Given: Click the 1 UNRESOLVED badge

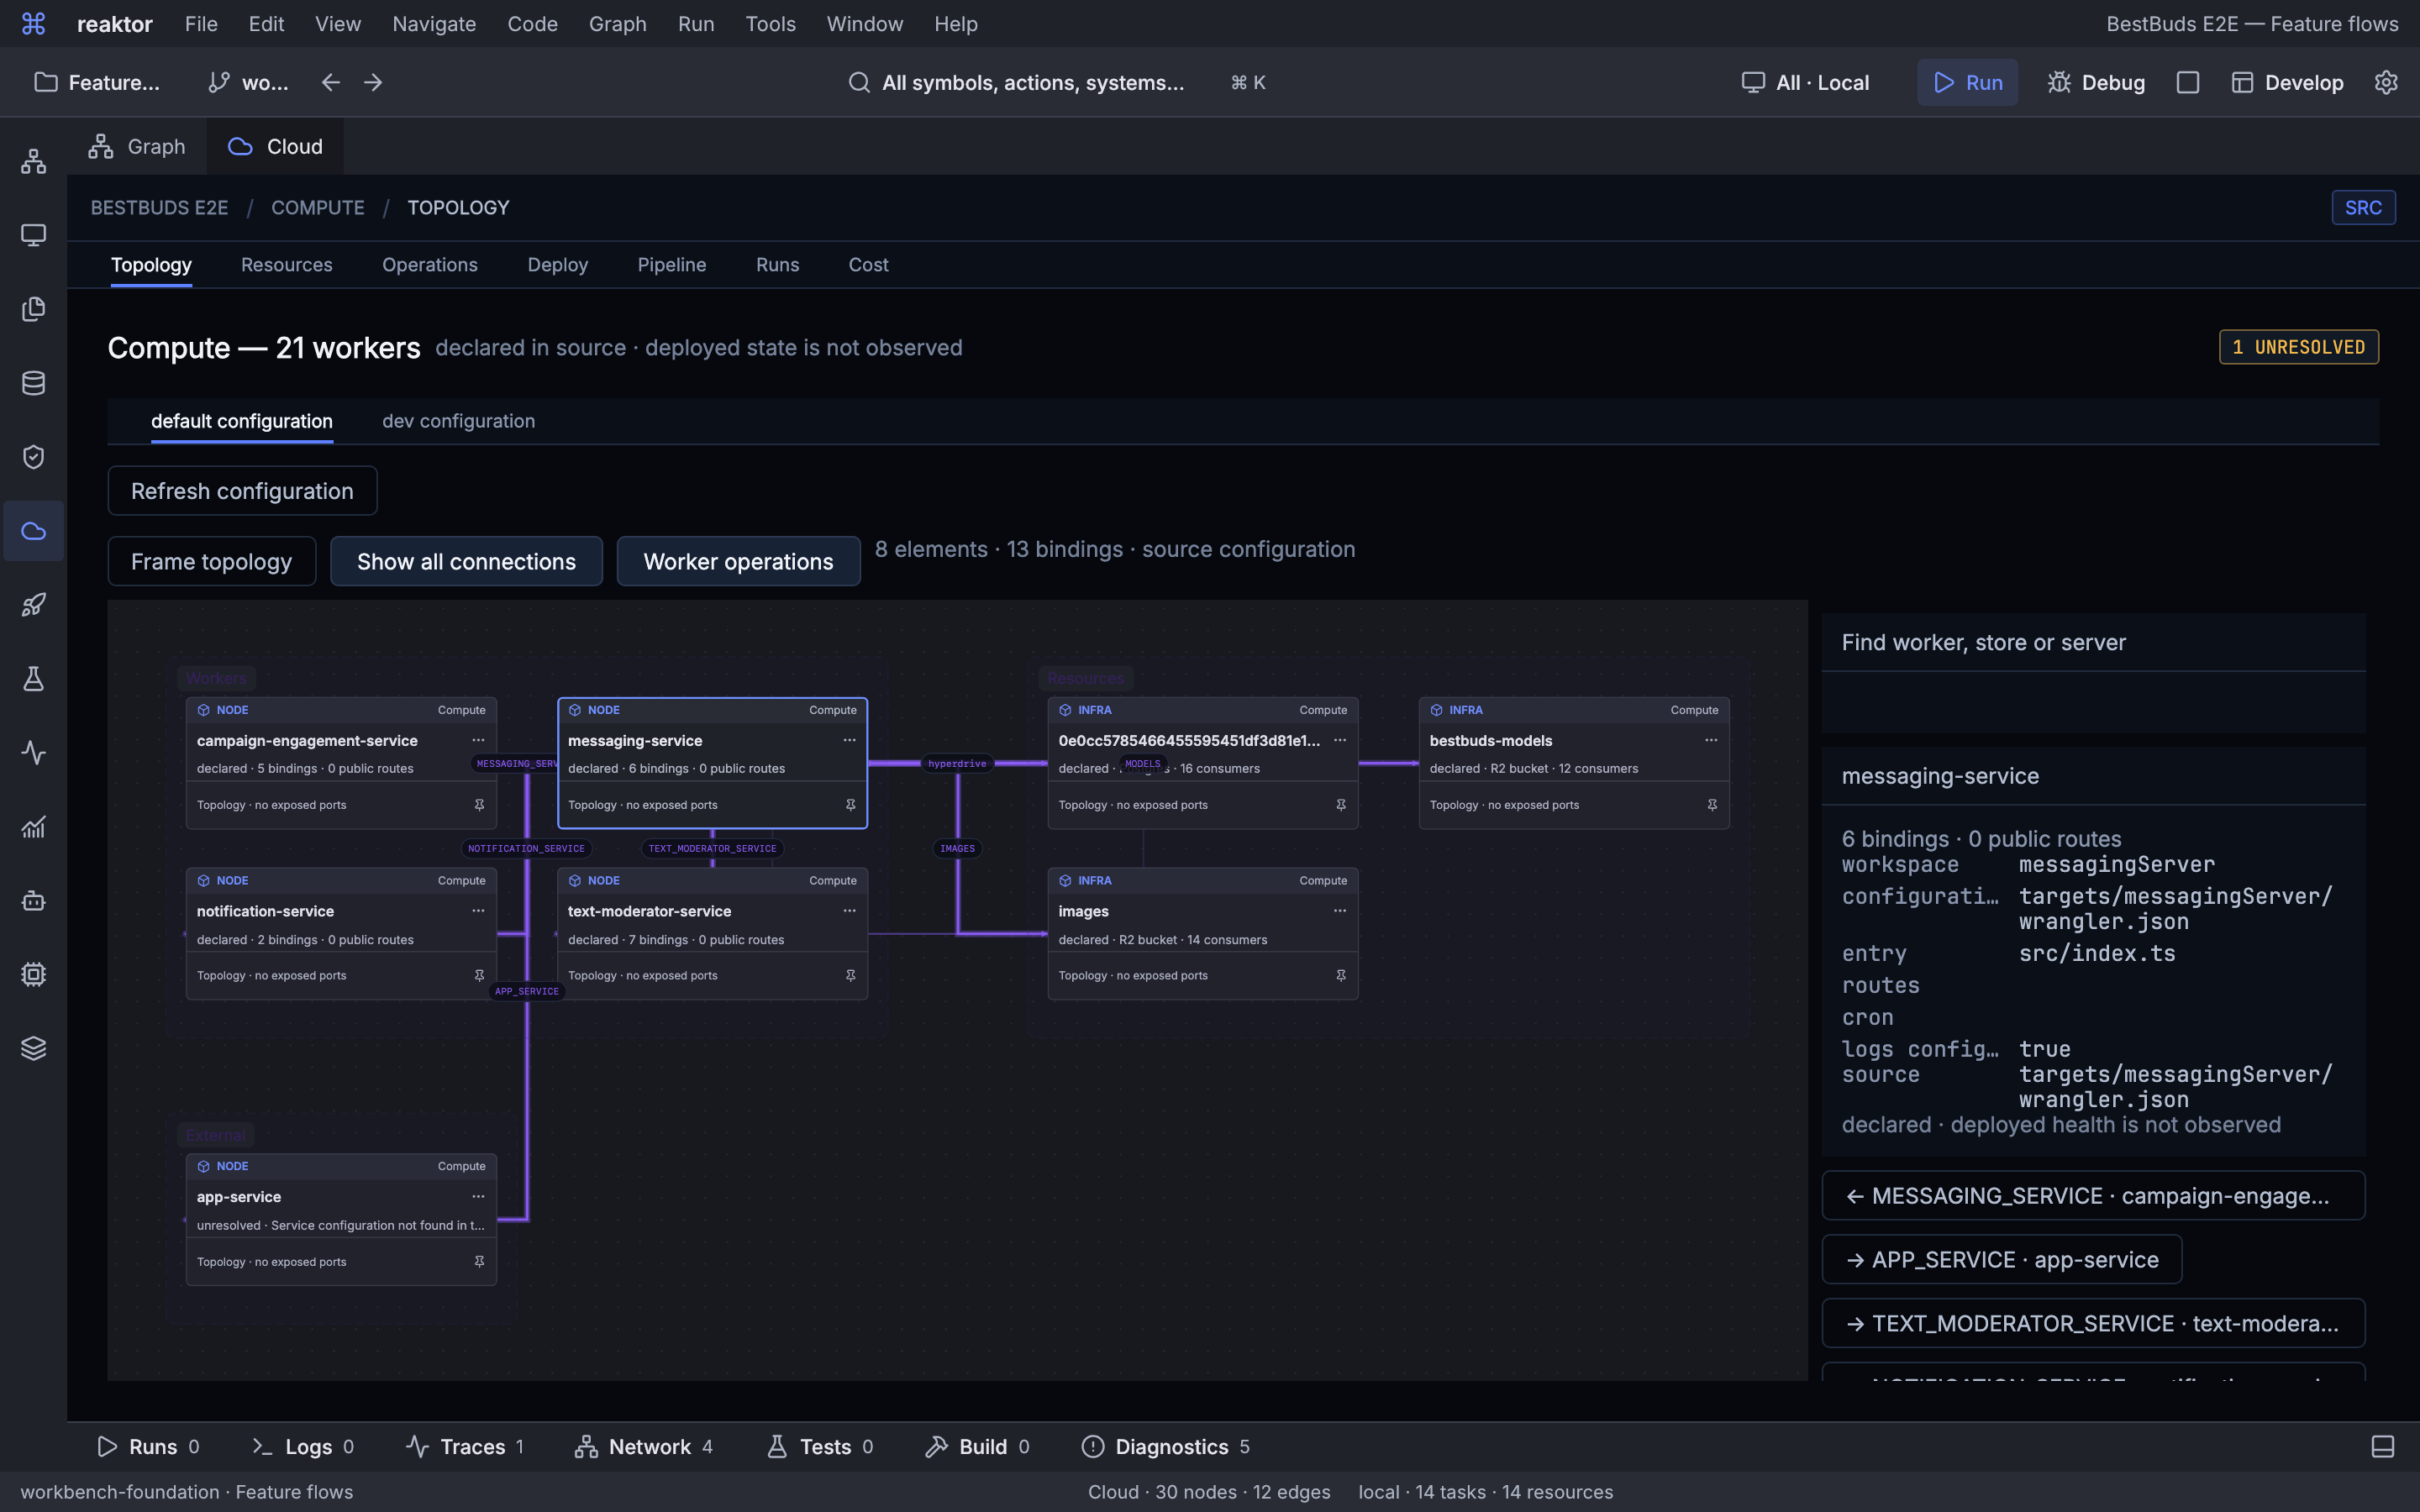Looking at the screenshot, I should [x=2299, y=347].
